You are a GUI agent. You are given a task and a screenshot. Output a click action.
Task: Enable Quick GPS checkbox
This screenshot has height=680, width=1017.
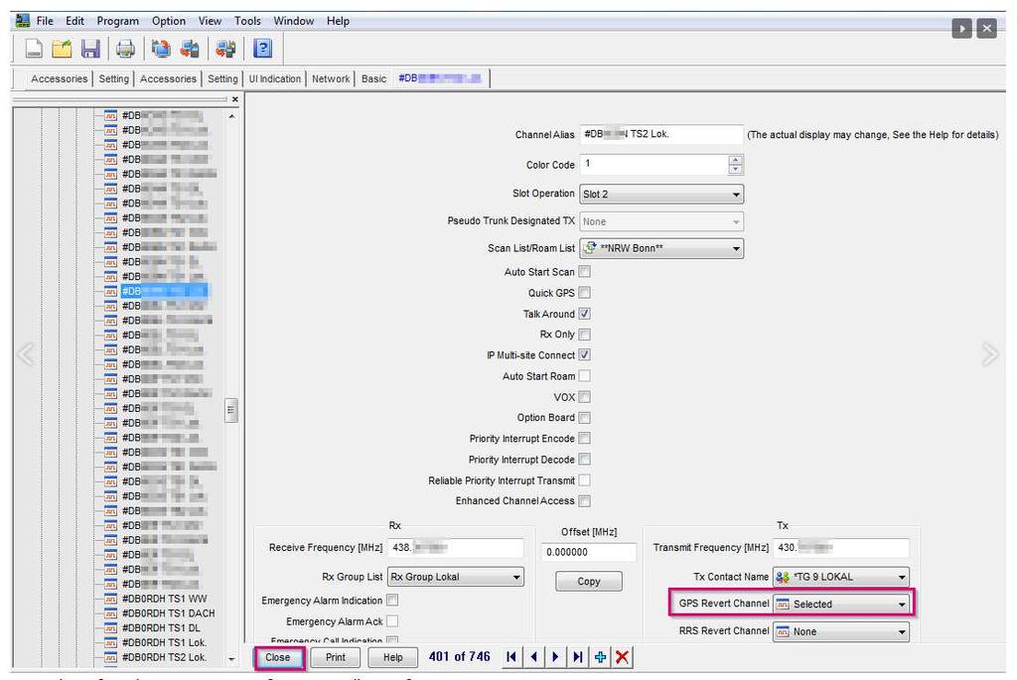pos(584,293)
